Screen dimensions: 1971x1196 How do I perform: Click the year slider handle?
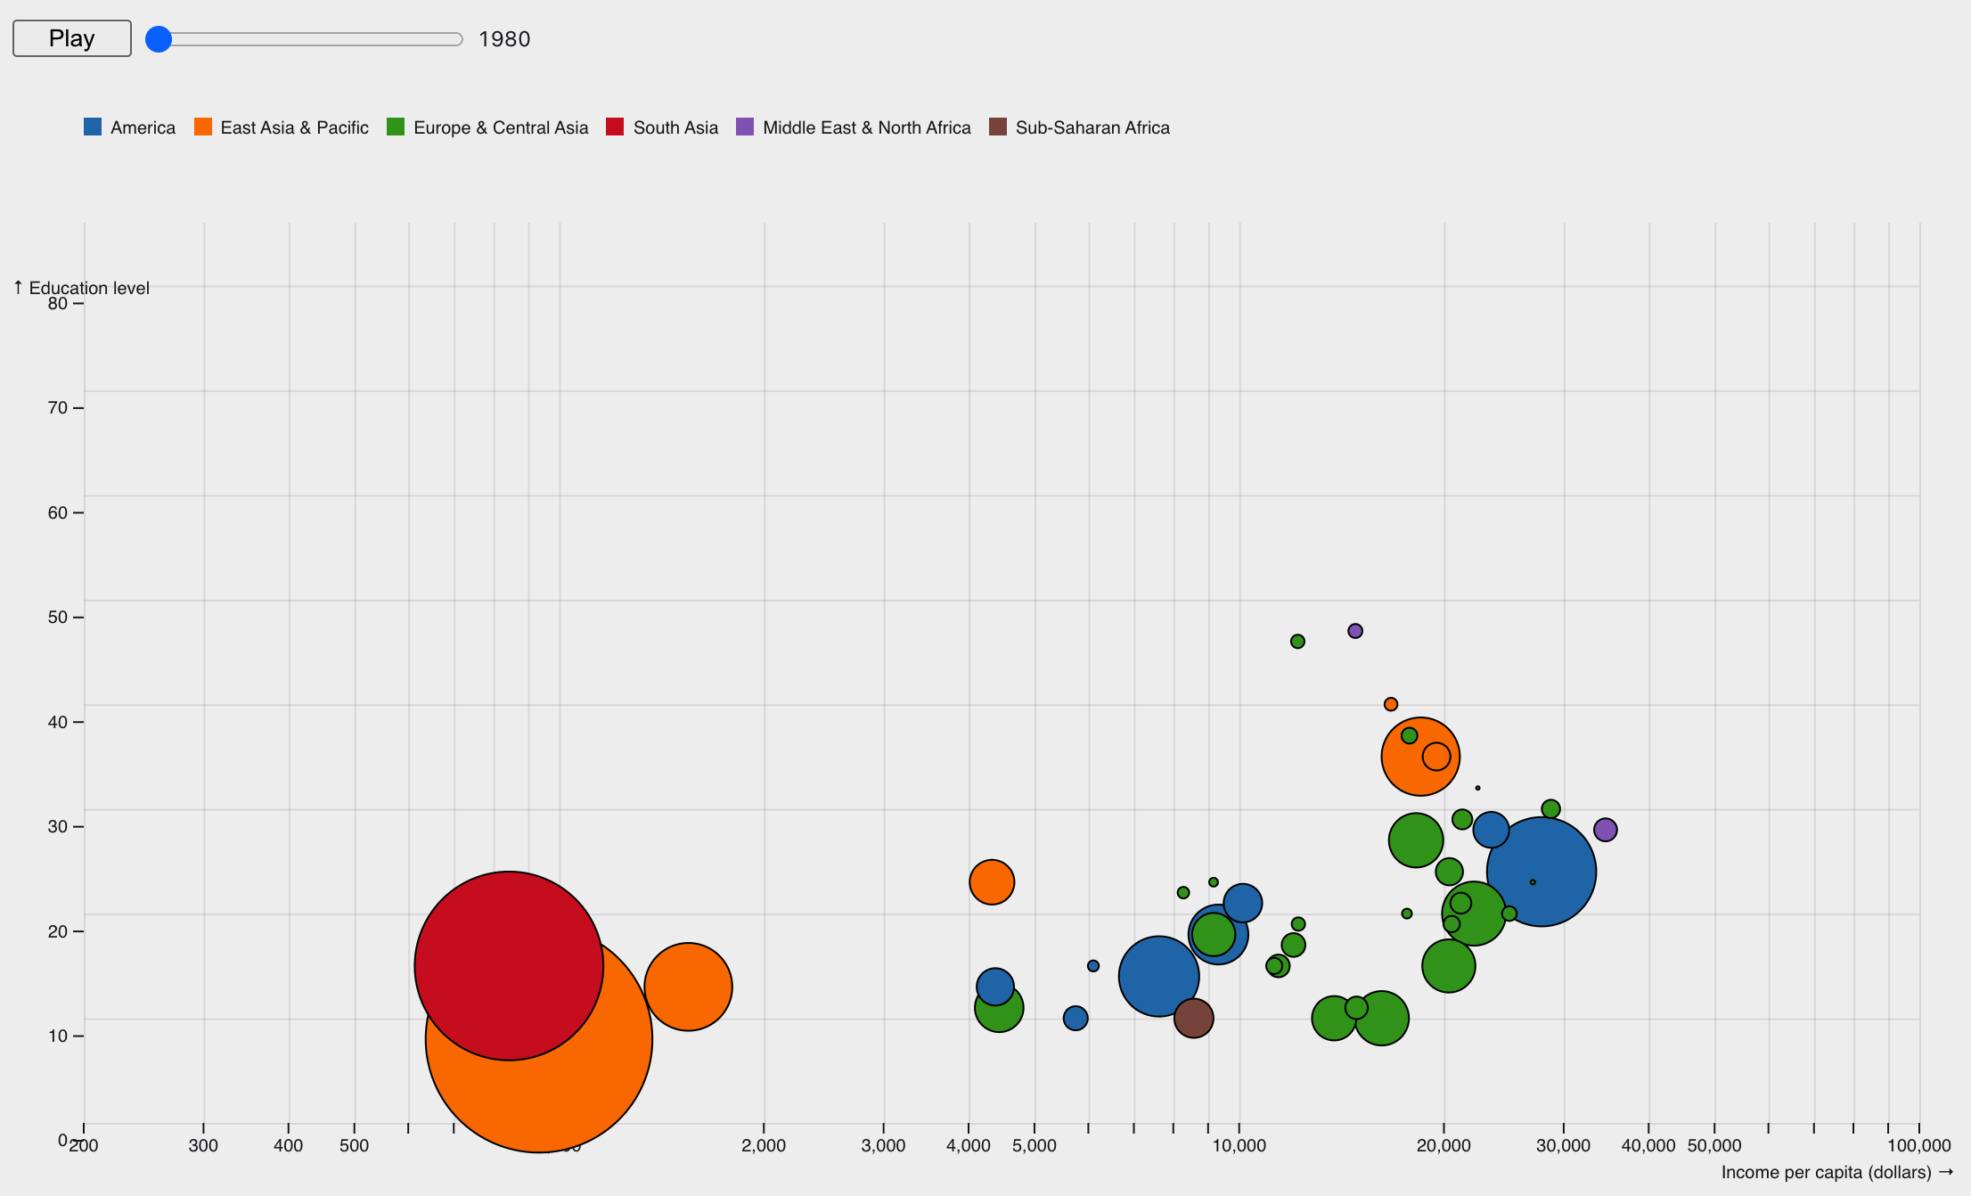(x=159, y=39)
